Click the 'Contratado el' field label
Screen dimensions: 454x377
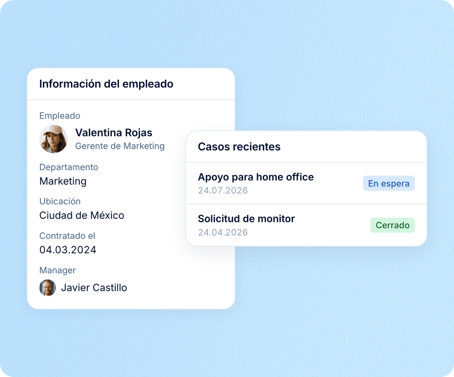click(x=67, y=236)
